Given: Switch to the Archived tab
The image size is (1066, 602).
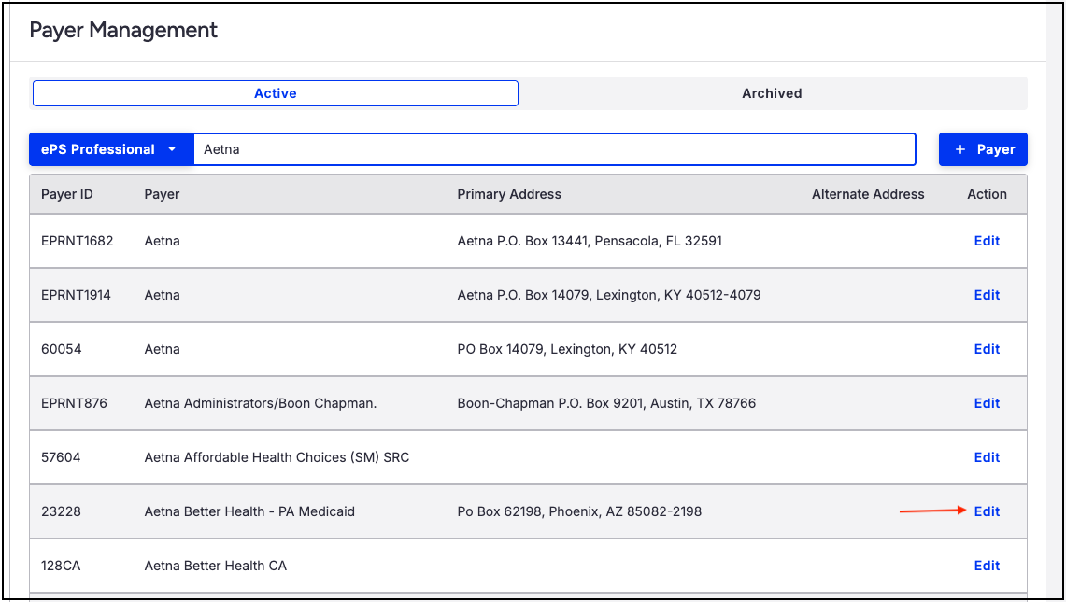Looking at the screenshot, I should point(772,93).
